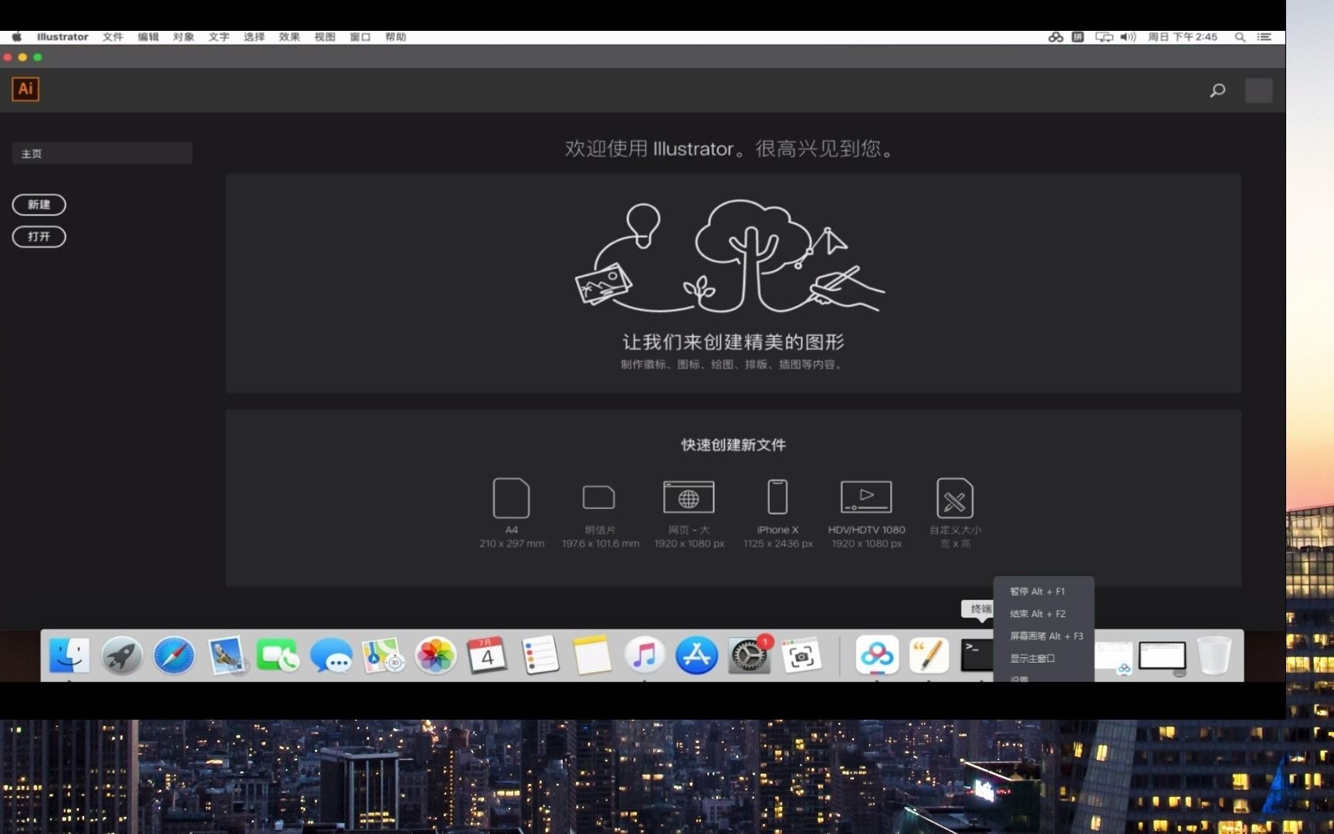The image size is (1334, 834).
Task: Open Screenshot camera app in Dock
Action: [801, 656]
